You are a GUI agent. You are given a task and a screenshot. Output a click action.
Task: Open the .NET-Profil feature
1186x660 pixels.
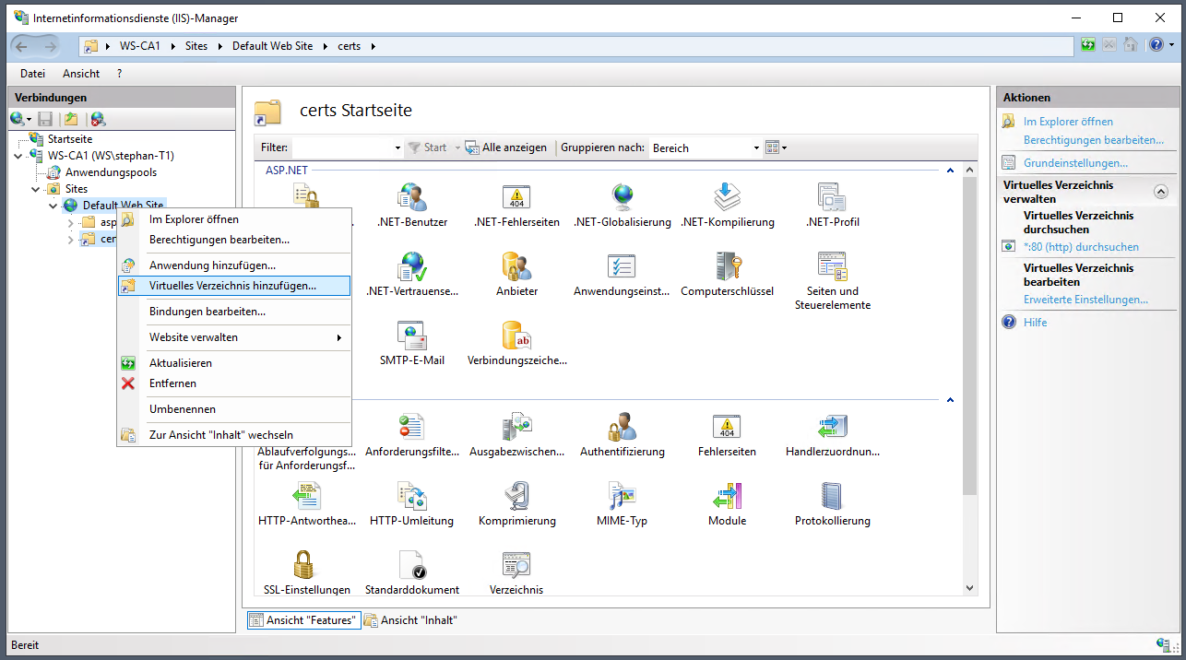coord(832,205)
